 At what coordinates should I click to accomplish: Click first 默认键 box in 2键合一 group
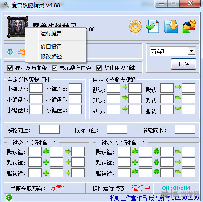[x=35, y=151]
